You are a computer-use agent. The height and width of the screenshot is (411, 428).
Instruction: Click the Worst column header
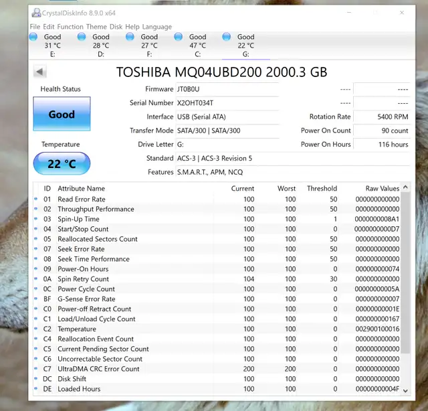tap(287, 189)
